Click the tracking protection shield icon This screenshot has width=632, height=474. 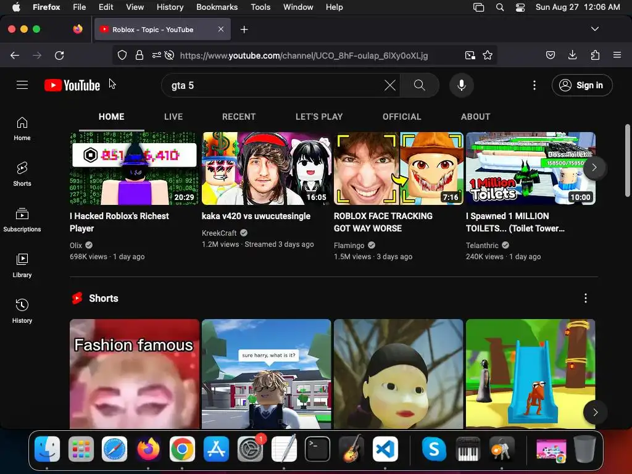122,55
